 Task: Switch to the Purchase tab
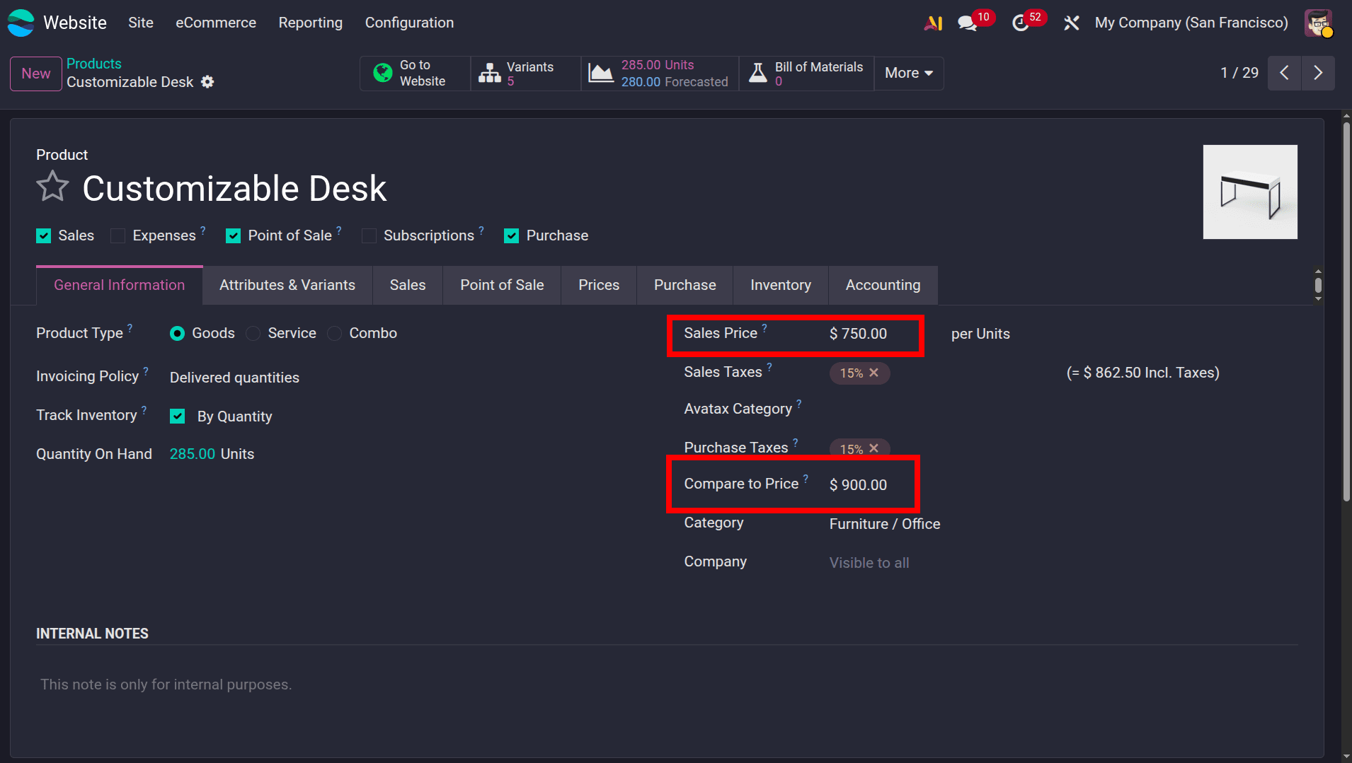[684, 285]
